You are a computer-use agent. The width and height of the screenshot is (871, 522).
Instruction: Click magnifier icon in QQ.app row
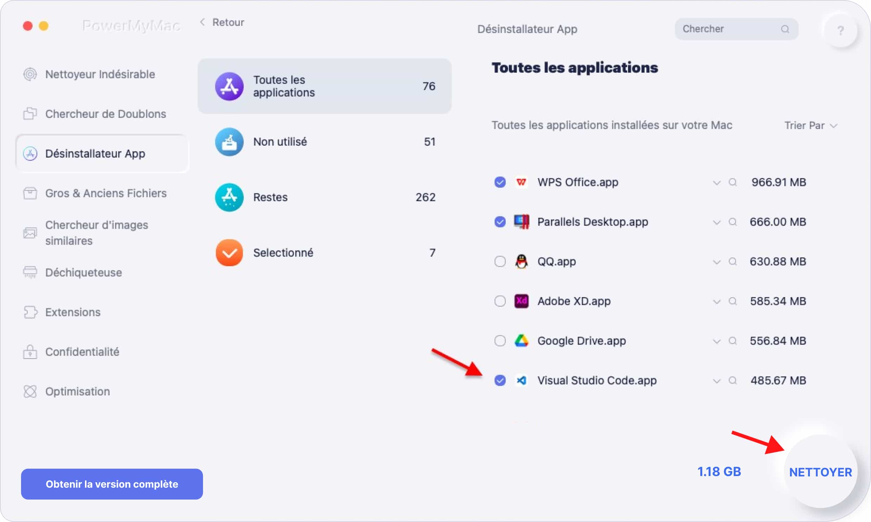pyautogui.click(x=733, y=262)
